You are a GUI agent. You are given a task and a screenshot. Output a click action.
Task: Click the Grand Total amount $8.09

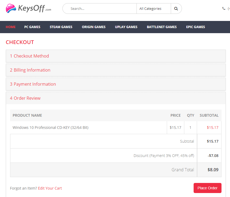(x=213, y=170)
